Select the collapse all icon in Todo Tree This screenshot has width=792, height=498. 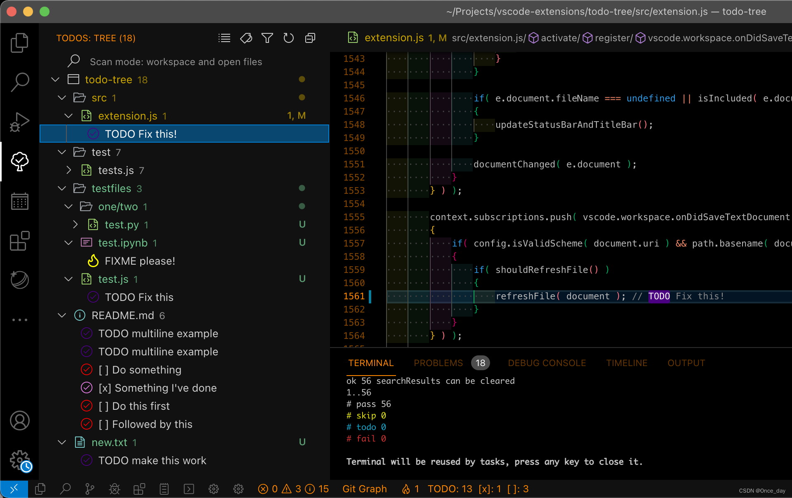click(310, 38)
